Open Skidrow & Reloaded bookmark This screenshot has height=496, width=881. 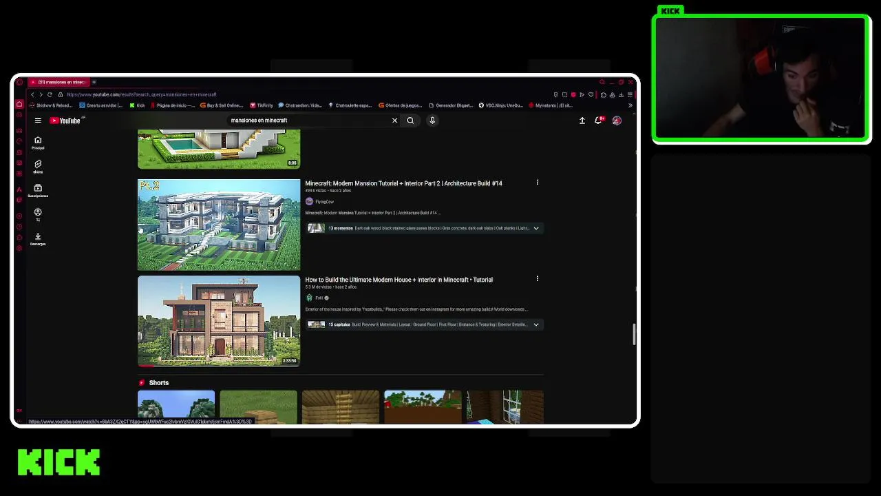pos(52,105)
